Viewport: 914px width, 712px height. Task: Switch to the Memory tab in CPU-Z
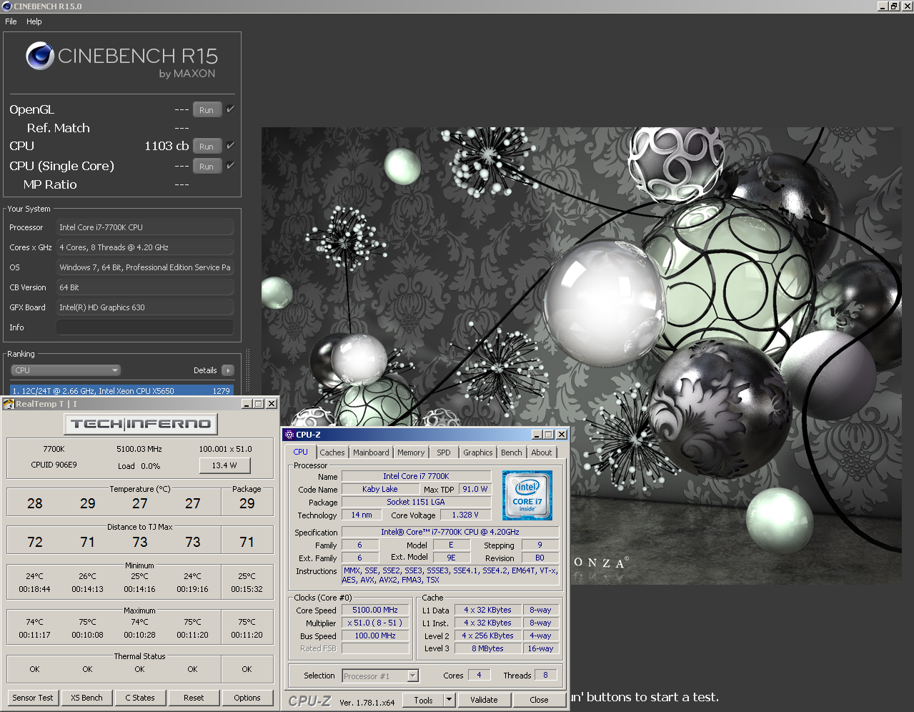[x=411, y=453]
